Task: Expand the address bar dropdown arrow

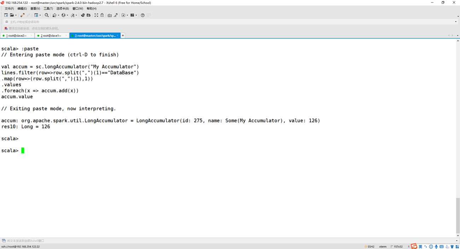Action: tap(456, 22)
